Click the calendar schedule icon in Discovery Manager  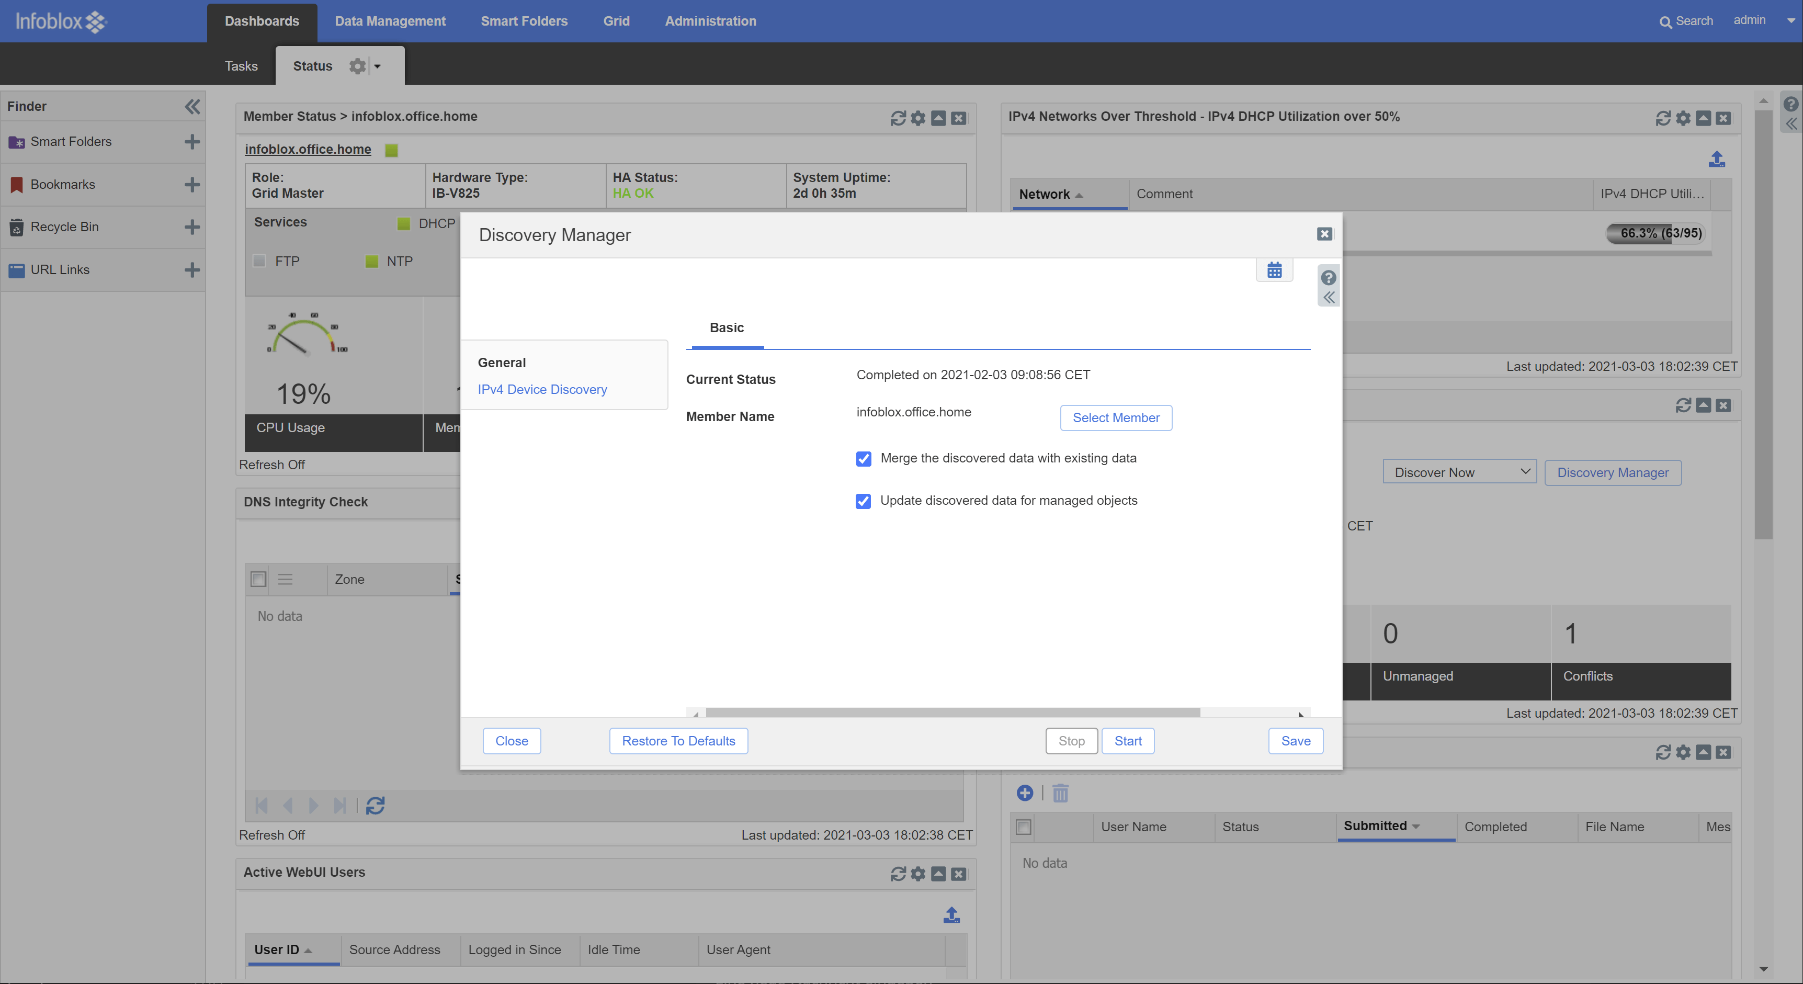click(x=1274, y=270)
